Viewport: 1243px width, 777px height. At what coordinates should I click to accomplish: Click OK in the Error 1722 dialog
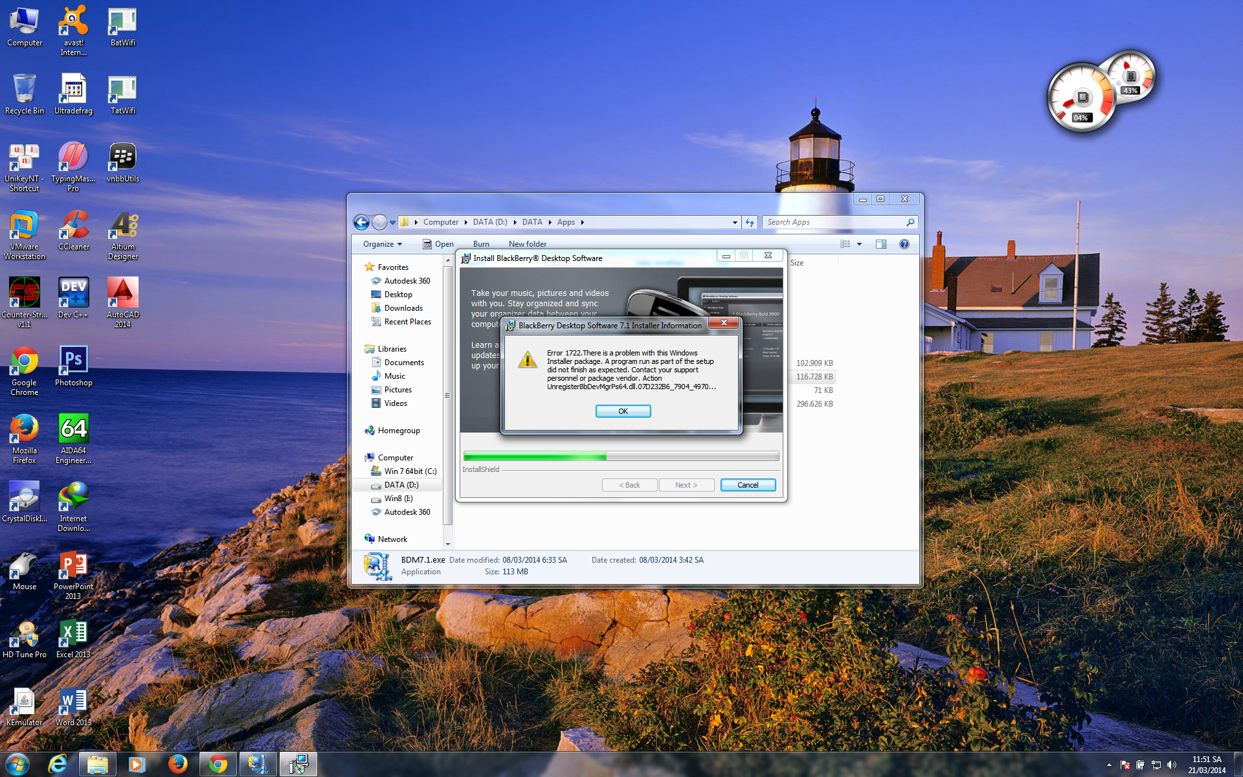(623, 411)
